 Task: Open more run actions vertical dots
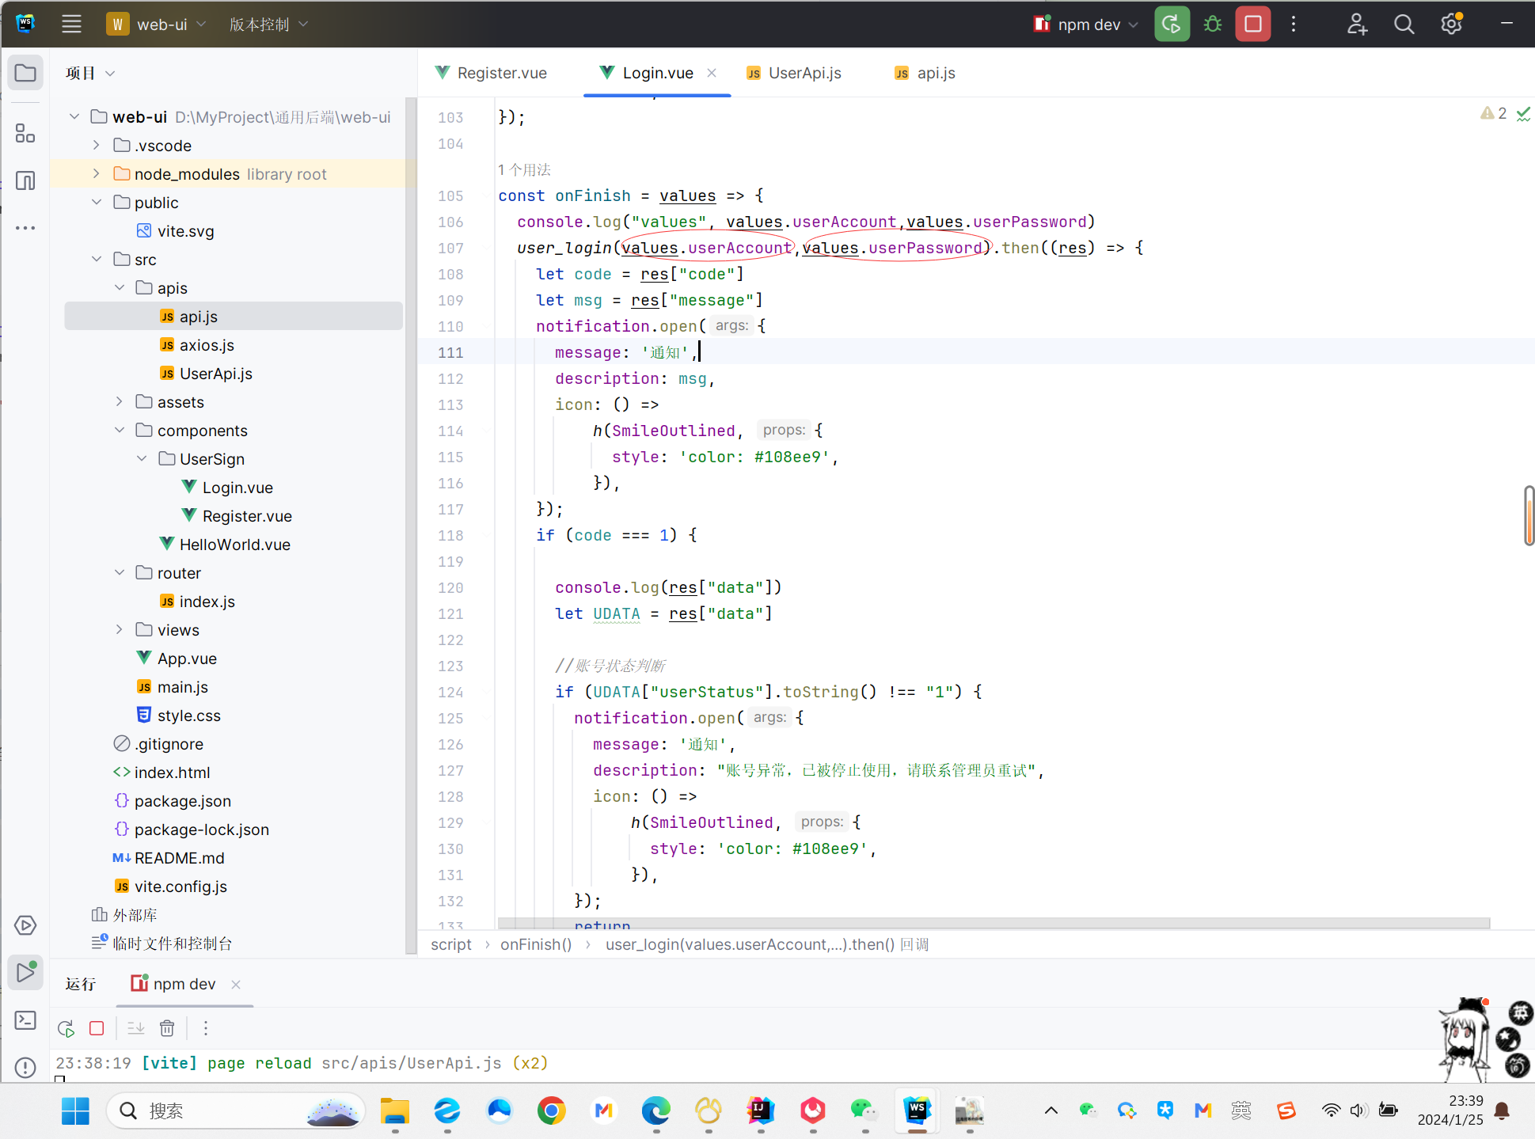click(1294, 24)
